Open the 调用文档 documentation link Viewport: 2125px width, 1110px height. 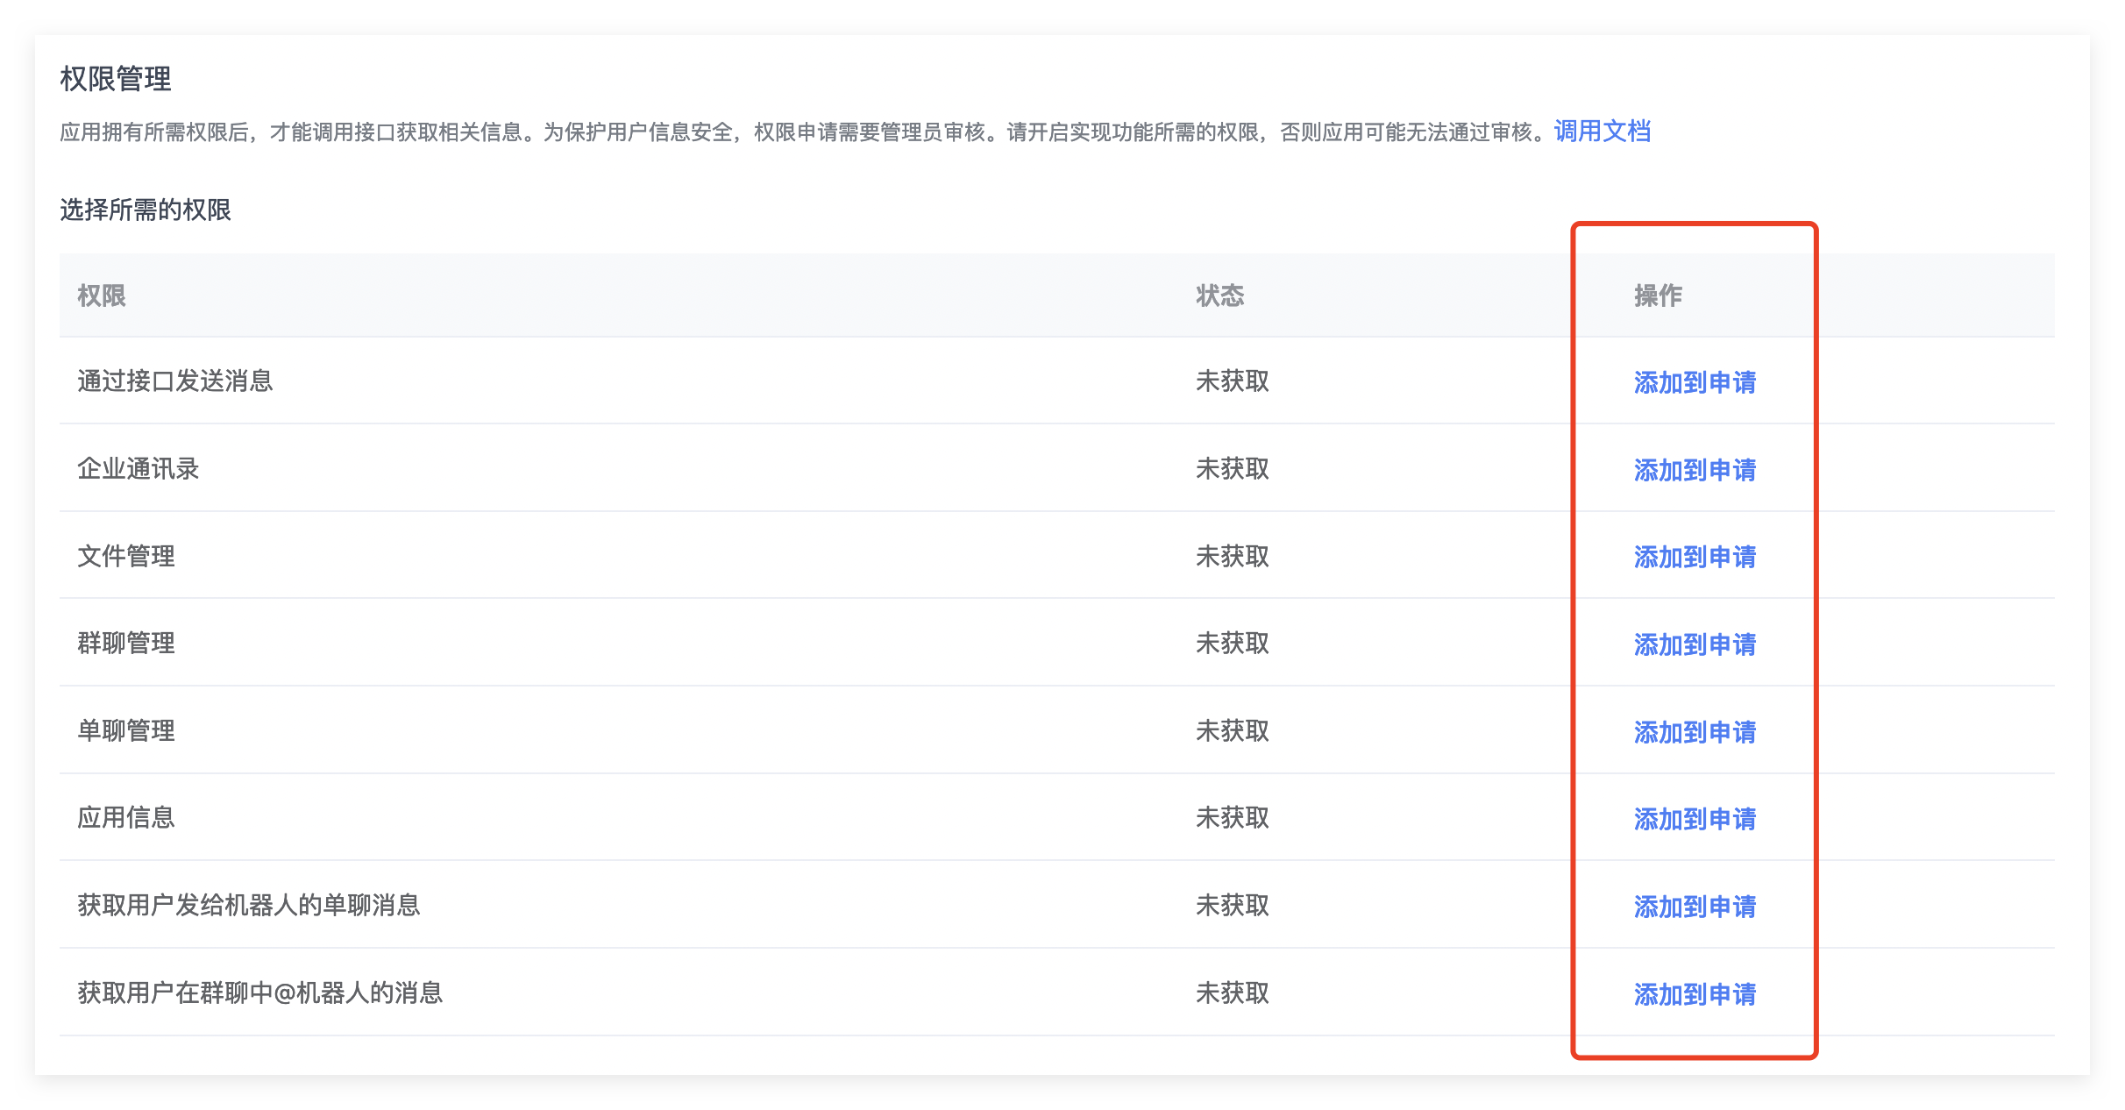pos(1602,132)
